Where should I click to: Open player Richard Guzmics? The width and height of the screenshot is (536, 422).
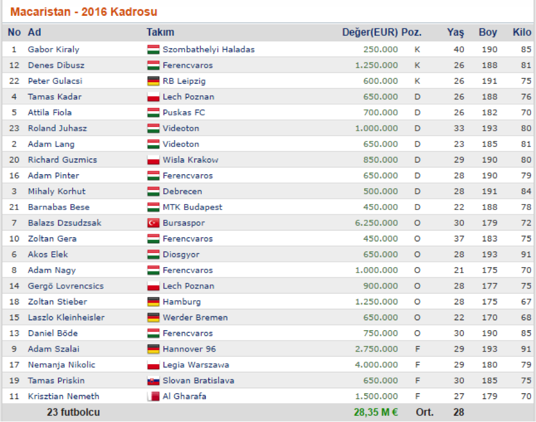point(62,160)
